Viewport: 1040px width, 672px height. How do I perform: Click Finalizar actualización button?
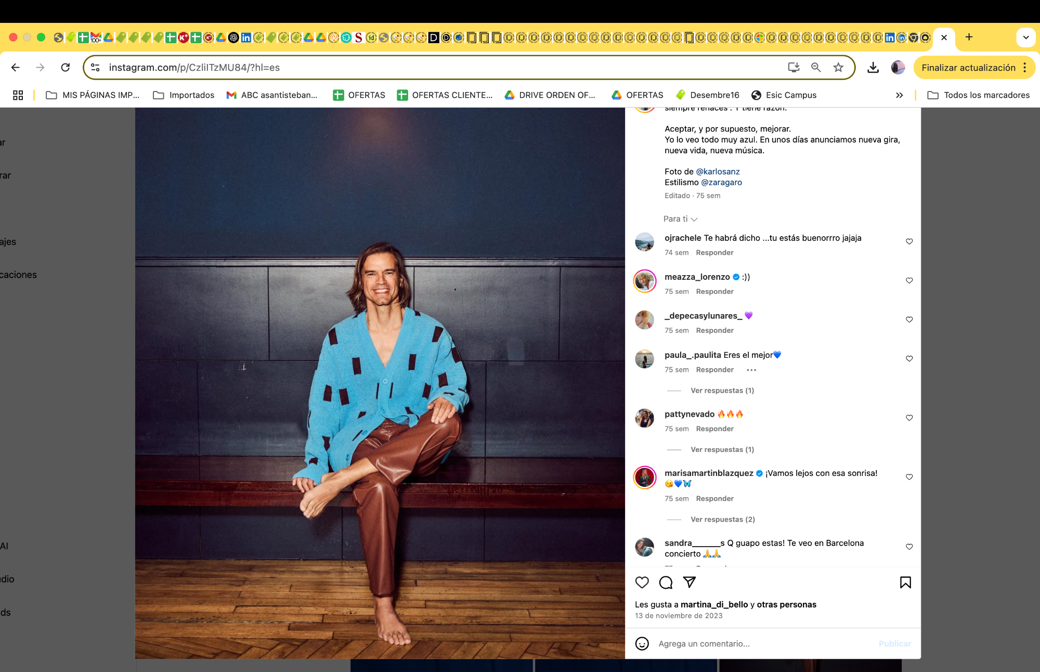coord(968,68)
